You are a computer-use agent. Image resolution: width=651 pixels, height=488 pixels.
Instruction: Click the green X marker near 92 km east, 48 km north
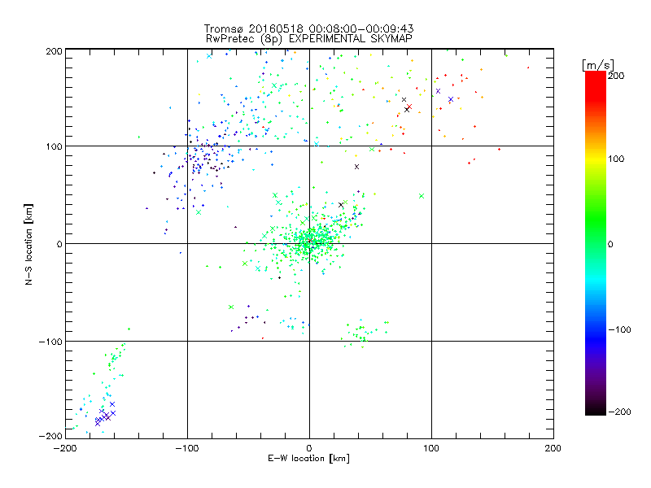tap(422, 196)
